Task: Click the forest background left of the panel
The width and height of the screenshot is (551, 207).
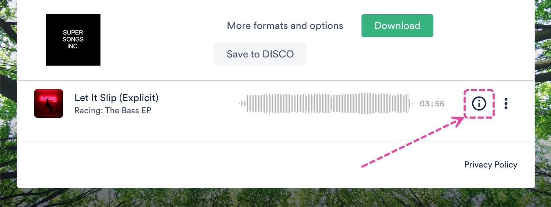Action: 8,102
